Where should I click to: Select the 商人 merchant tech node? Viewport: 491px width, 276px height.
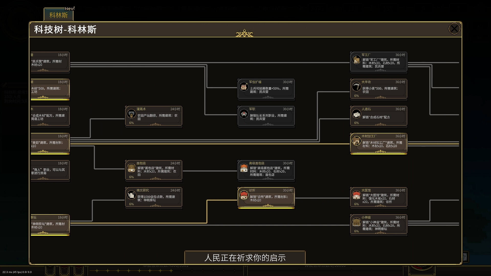50,170
